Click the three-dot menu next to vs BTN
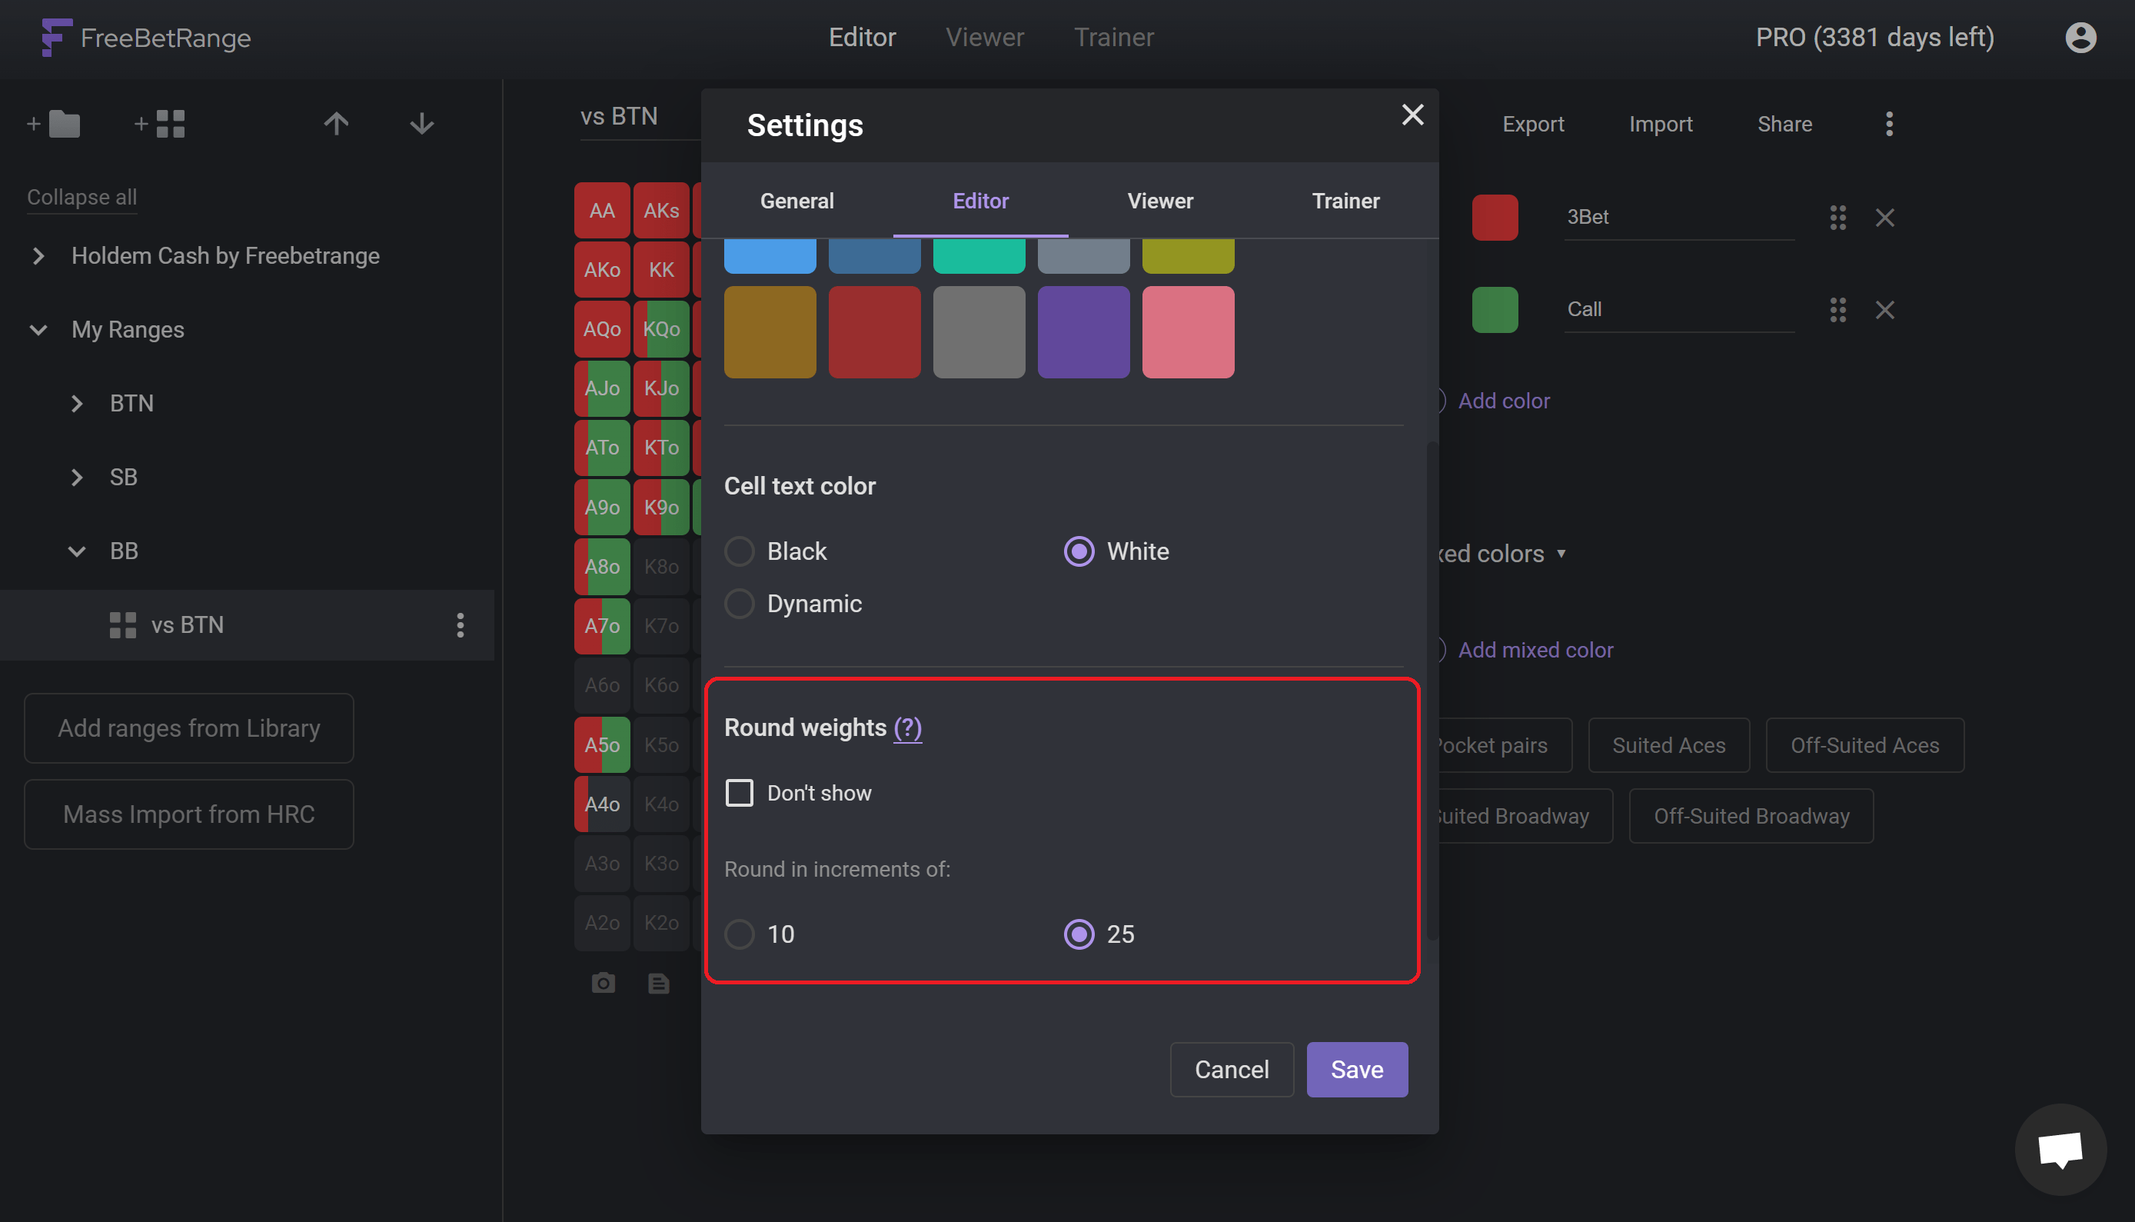This screenshot has height=1222, width=2135. pyautogui.click(x=461, y=624)
